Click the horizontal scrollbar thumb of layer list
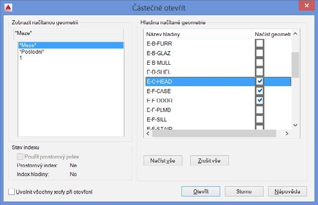 214,134
